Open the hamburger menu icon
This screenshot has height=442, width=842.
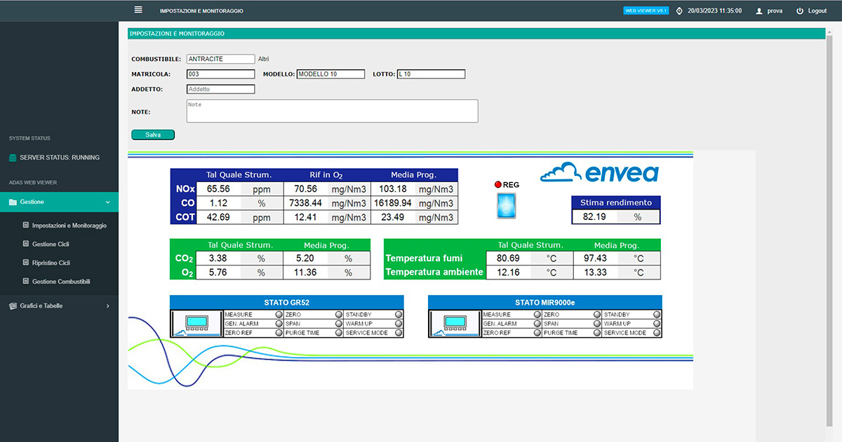tap(138, 10)
